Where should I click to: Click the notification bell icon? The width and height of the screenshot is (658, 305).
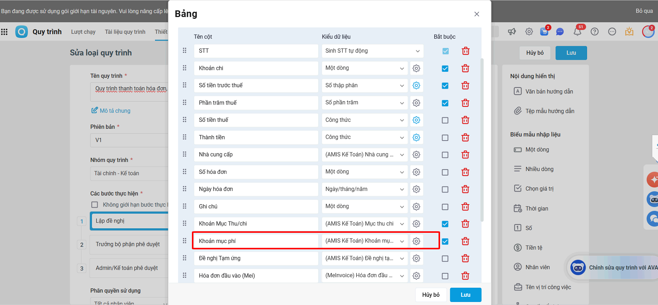[x=577, y=32]
